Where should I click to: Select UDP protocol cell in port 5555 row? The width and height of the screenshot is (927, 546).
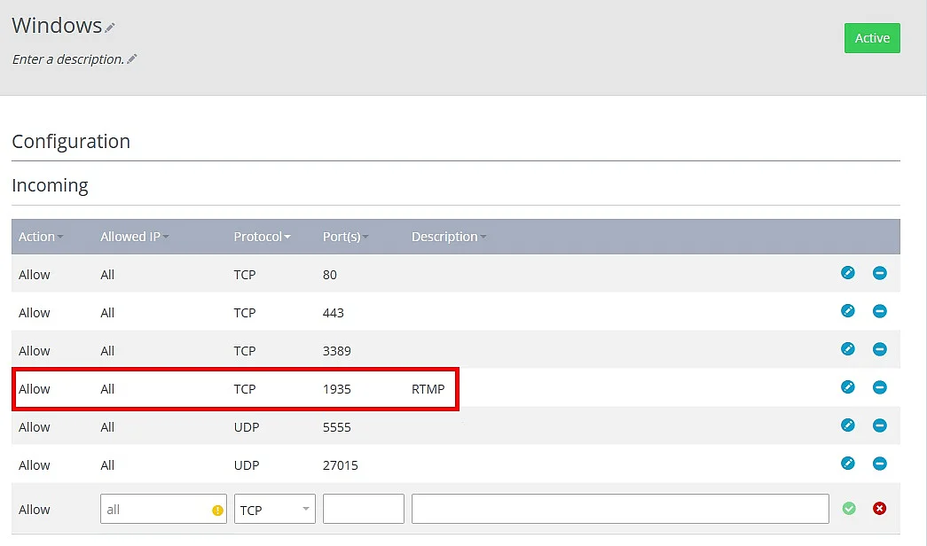247,427
